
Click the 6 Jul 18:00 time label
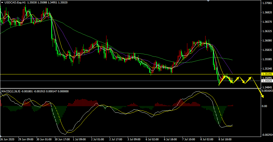tap(171, 139)
